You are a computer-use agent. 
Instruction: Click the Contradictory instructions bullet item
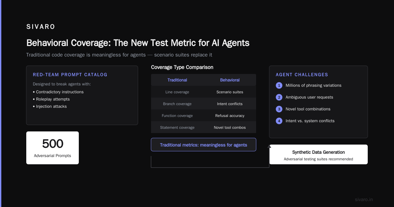pyautogui.click(x=58, y=92)
